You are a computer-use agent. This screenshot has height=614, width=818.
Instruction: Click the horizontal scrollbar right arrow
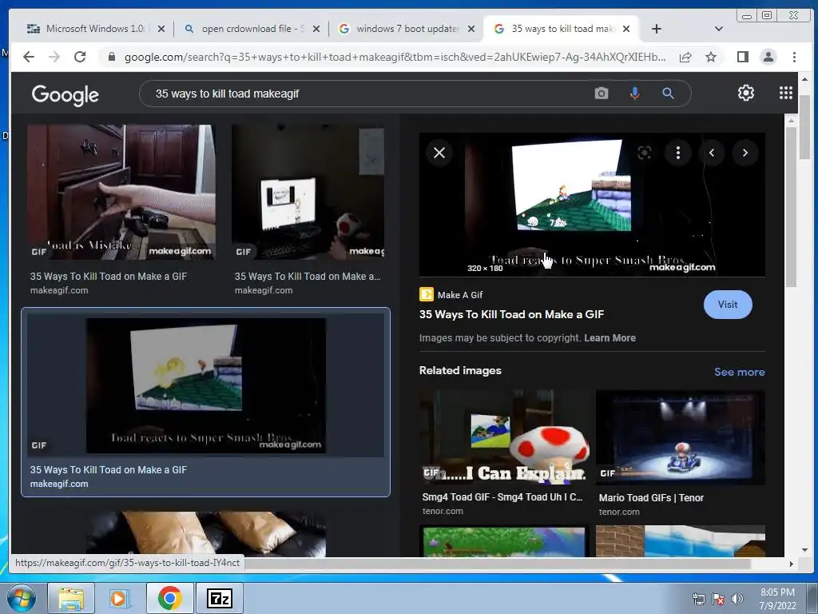[792, 564]
